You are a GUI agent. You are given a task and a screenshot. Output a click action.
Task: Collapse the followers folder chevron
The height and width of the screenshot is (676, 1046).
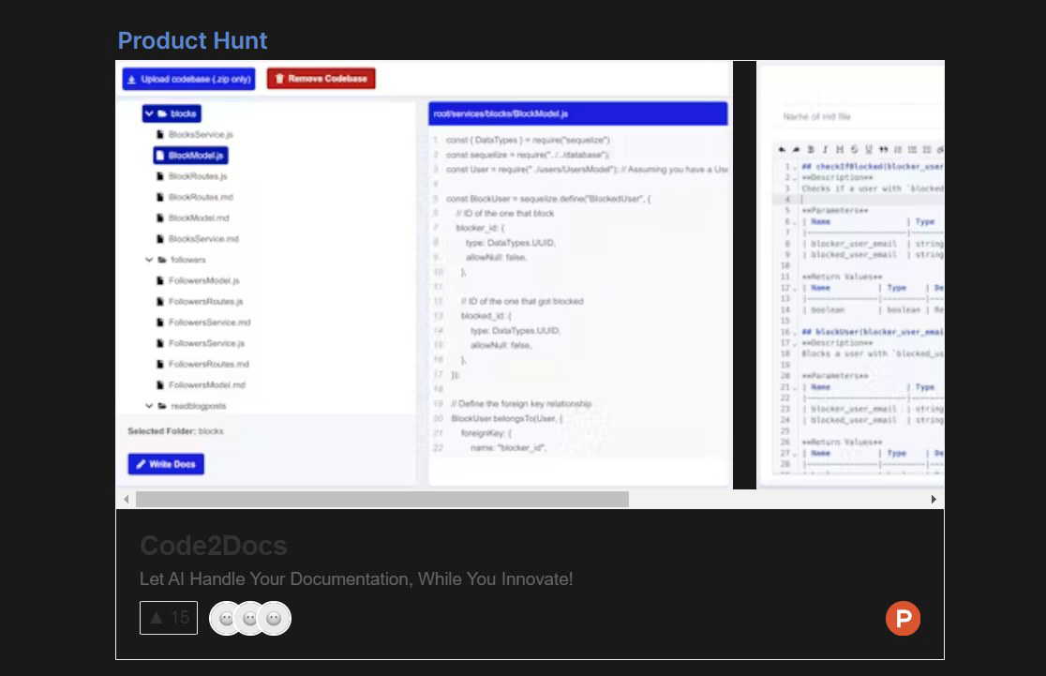tap(149, 260)
